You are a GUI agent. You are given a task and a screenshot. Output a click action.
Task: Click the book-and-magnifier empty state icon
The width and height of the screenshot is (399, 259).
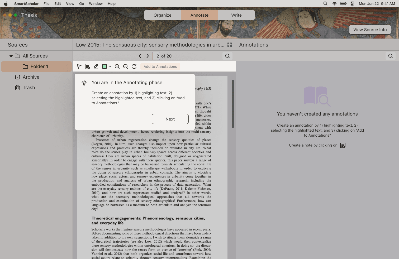317,96
